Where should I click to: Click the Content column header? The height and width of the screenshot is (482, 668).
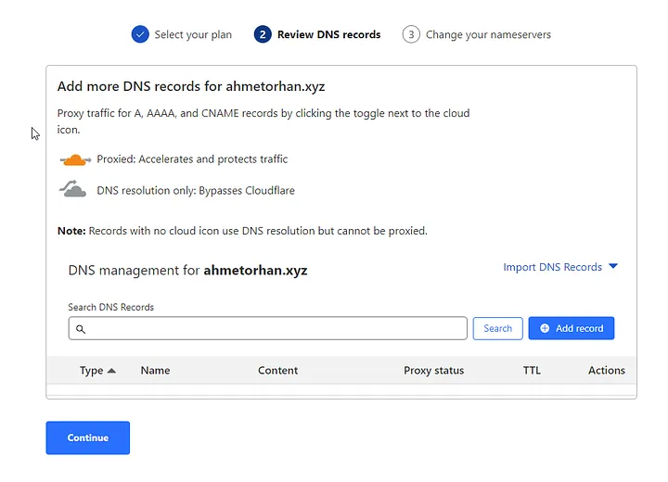[277, 371]
